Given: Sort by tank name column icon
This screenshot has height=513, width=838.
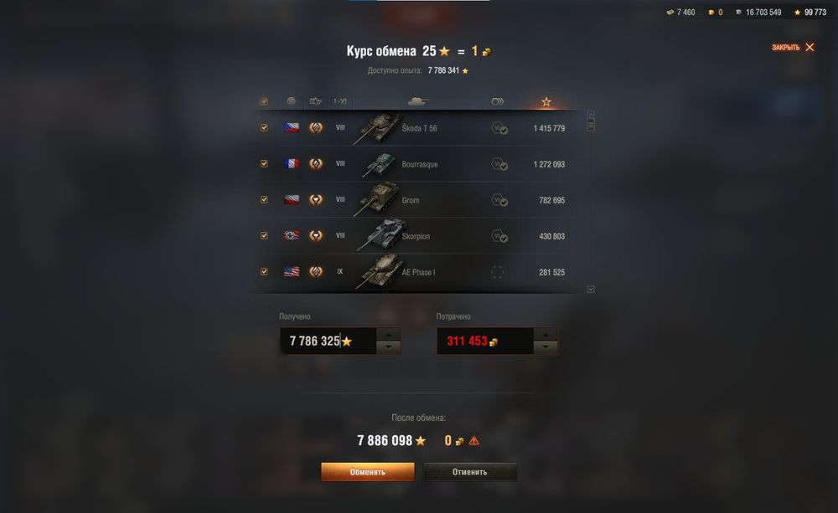Looking at the screenshot, I should coord(417,101).
